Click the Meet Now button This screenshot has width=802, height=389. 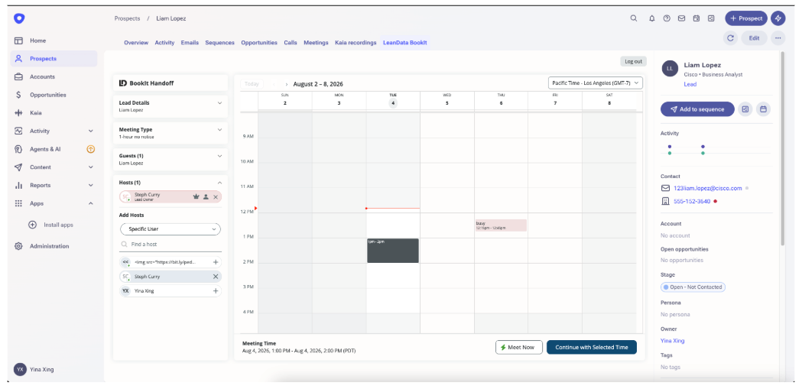519,347
